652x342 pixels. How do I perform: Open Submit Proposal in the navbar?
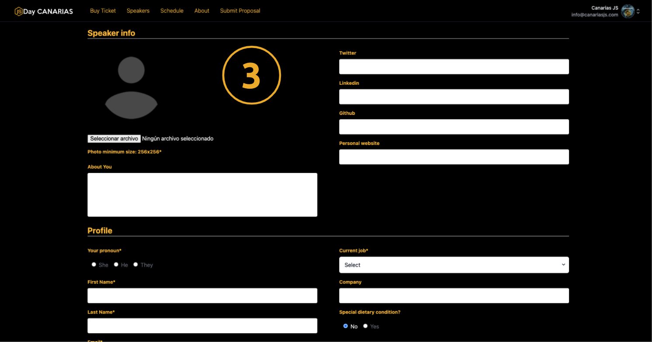[240, 11]
